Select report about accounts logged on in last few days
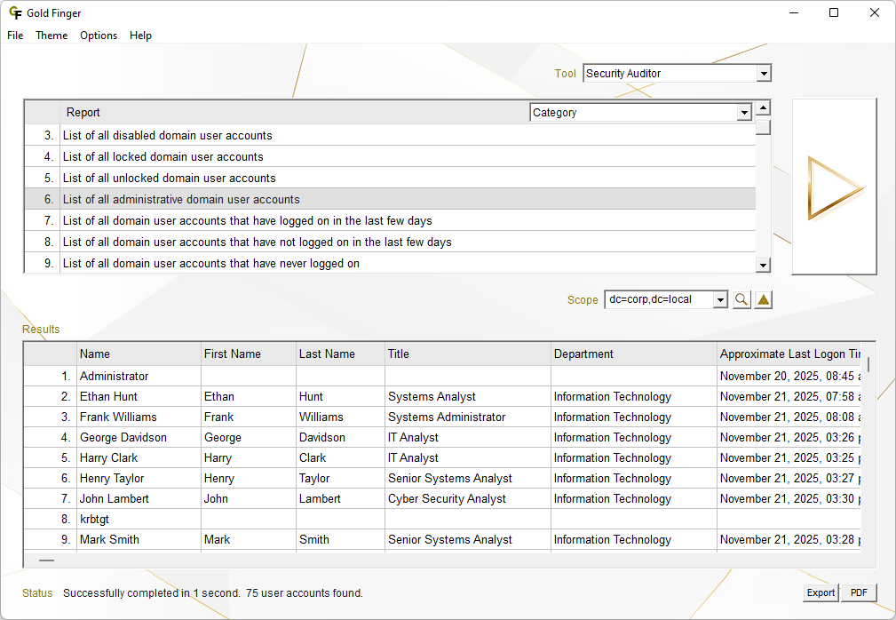 point(390,220)
